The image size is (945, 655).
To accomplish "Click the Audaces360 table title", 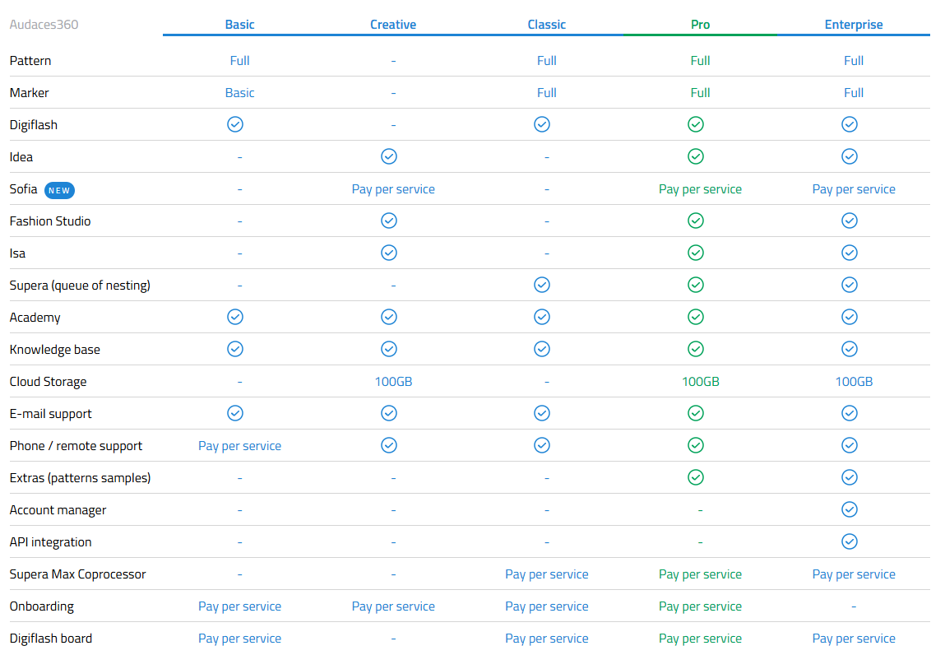I will click(x=44, y=25).
